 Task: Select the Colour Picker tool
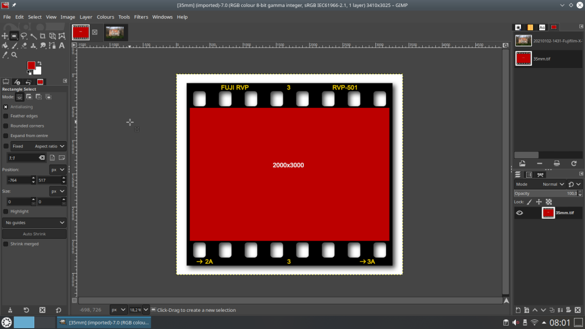5,55
